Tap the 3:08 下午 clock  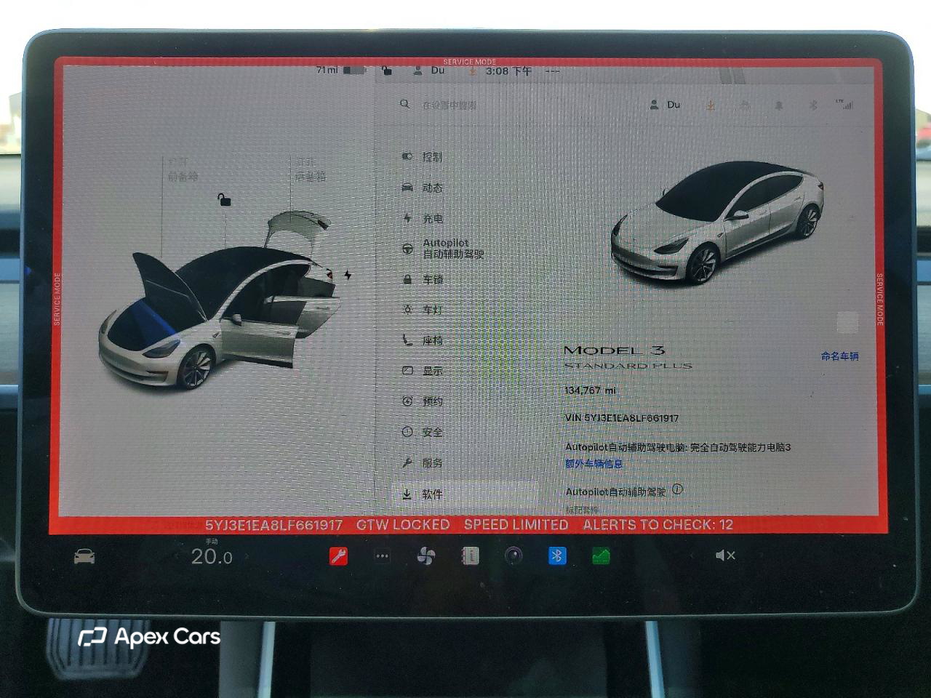(508, 71)
